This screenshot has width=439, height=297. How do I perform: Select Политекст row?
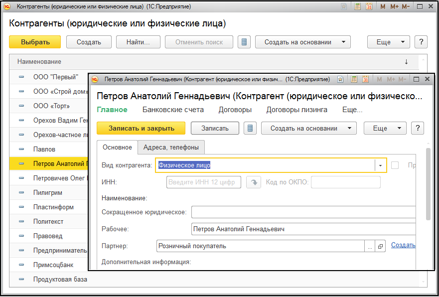49,221
